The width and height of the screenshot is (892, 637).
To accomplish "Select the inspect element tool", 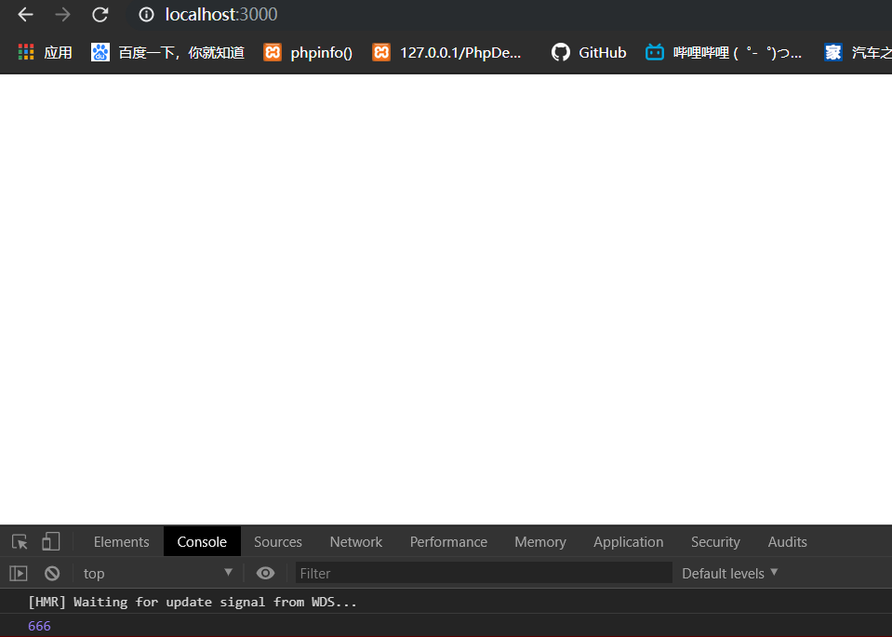I will click(x=19, y=541).
